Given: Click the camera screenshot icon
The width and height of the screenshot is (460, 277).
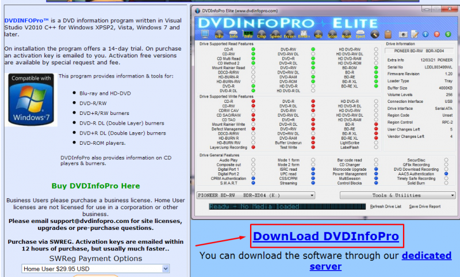Looking at the screenshot, I should pos(403,34).
